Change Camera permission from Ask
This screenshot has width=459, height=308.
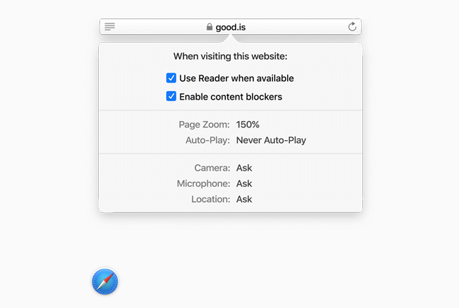pos(244,168)
